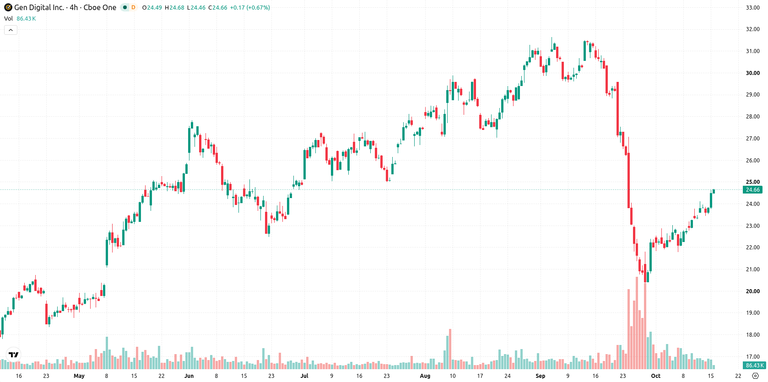Click the close value C24.66
Screen dimensions: 768x382
click(x=218, y=8)
